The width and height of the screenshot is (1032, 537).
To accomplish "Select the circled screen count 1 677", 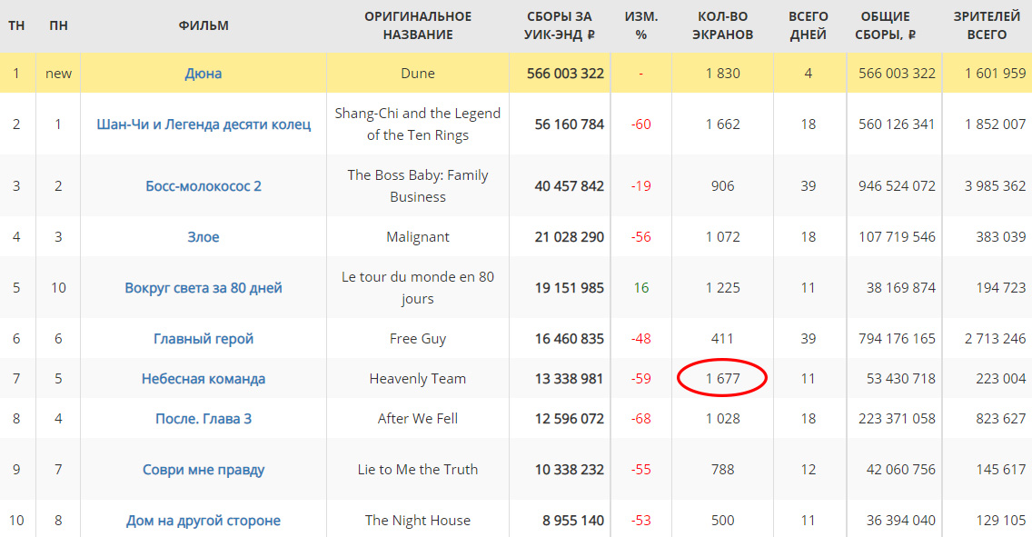I will pyautogui.click(x=722, y=378).
